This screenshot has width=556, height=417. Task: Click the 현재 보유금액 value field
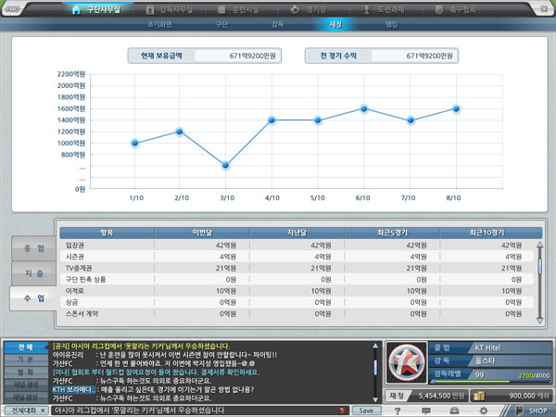point(237,56)
